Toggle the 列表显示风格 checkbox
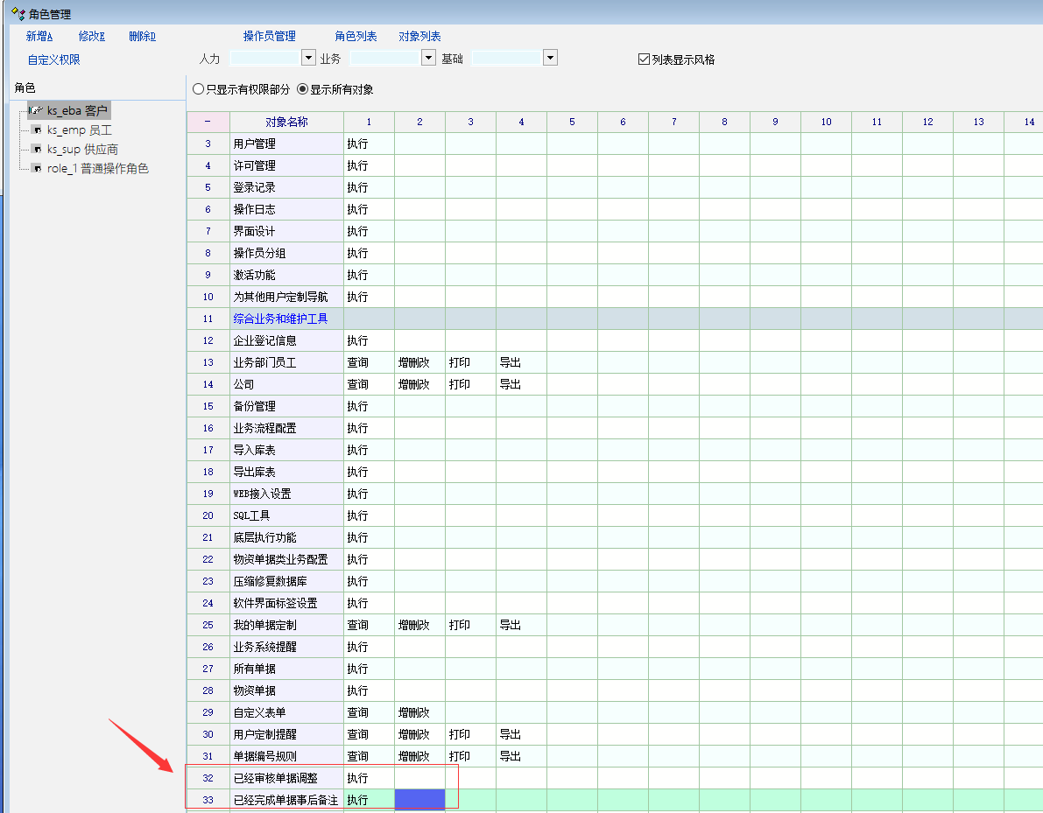The height and width of the screenshot is (813, 1043). click(x=644, y=60)
